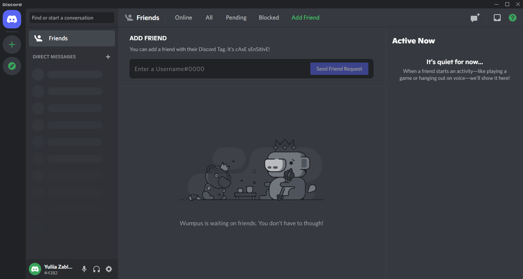Switch to the All friends tab
523x279 pixels.
point(209,18)
